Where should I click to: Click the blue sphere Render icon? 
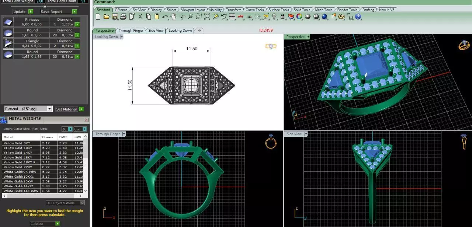(324, 17)
